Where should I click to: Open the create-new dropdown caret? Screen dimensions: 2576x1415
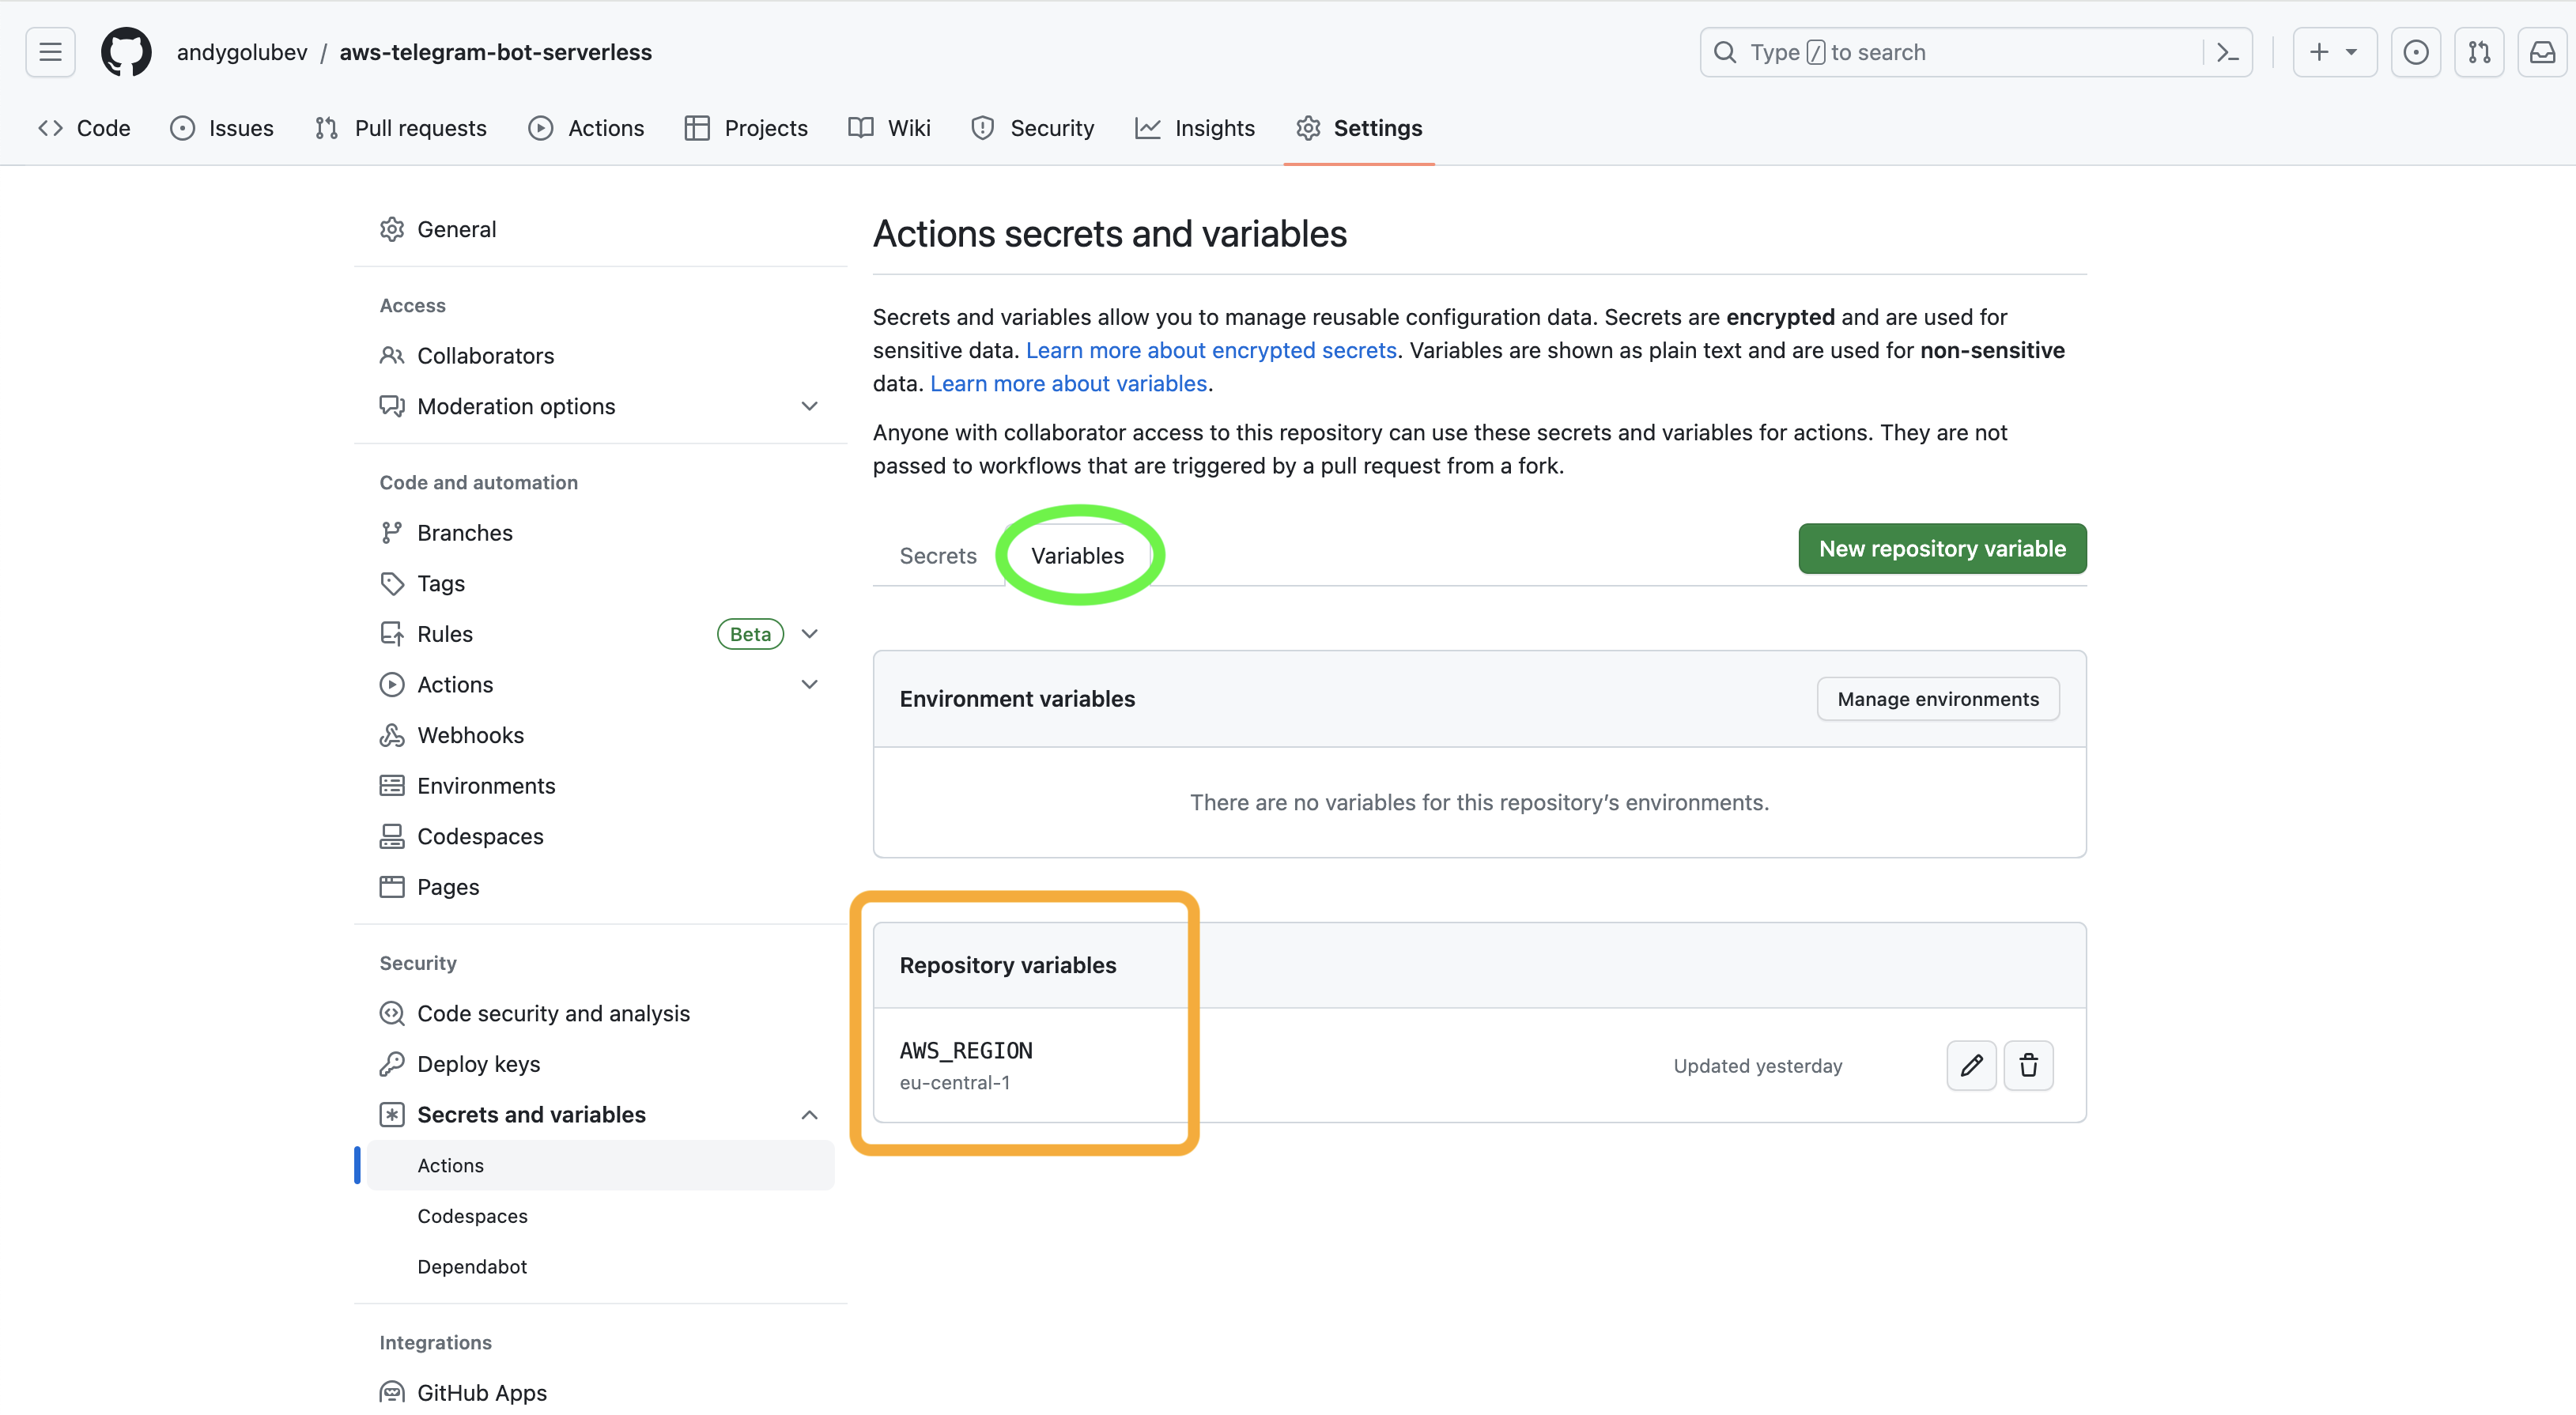coord(2352,52)
